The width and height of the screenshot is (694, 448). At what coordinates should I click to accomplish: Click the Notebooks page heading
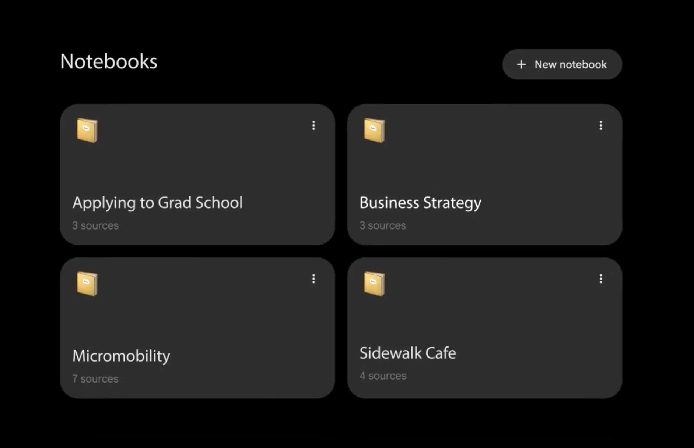point(109,61)
